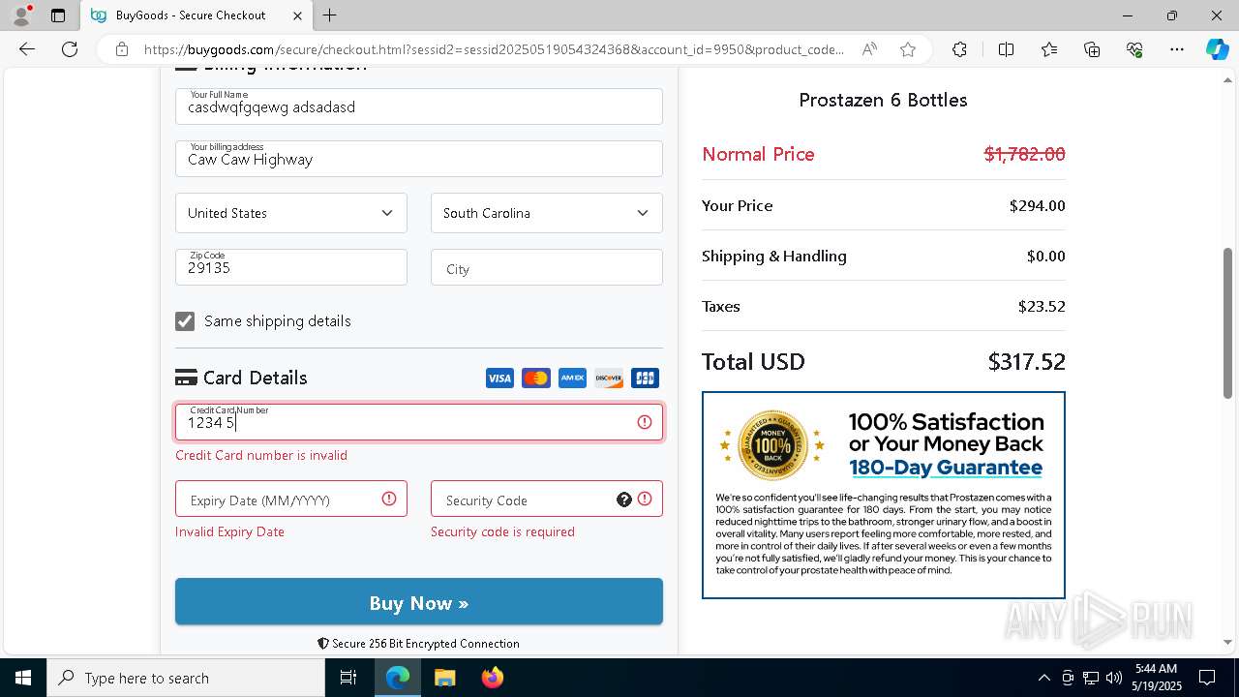The height and width of the screenshot is (697, 1239).
Task: Open the South Carolina state dropdown
Action: [547, 213]
